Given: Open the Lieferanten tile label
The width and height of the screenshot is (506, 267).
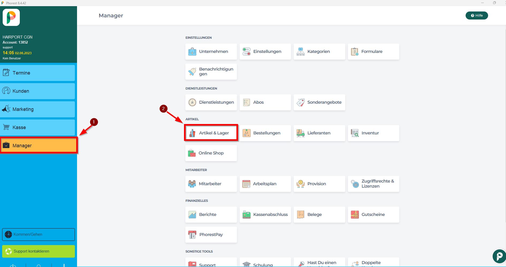Looking at the screenshot, I should pos(319,133).
